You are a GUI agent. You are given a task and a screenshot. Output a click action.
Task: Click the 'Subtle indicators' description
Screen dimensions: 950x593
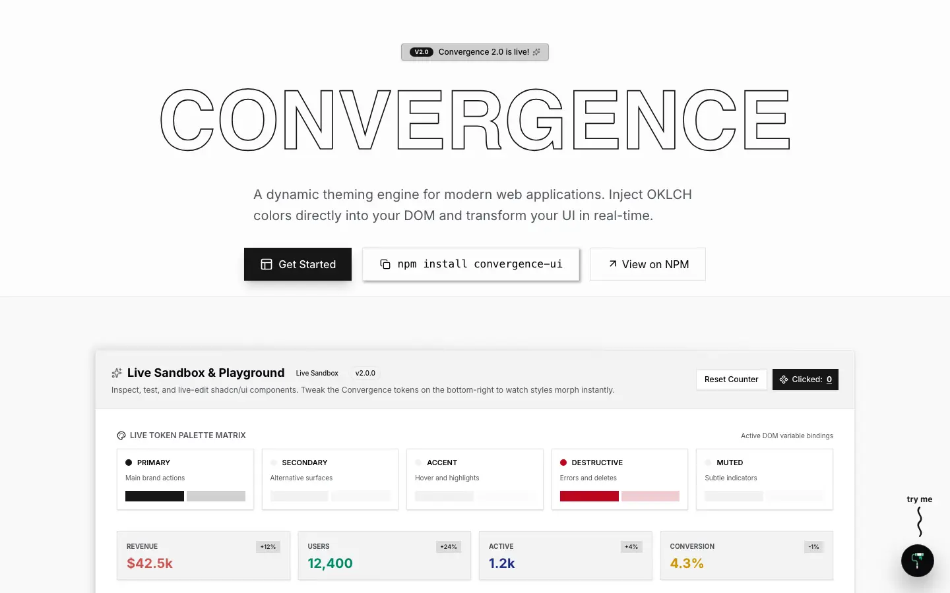[731, 478]
